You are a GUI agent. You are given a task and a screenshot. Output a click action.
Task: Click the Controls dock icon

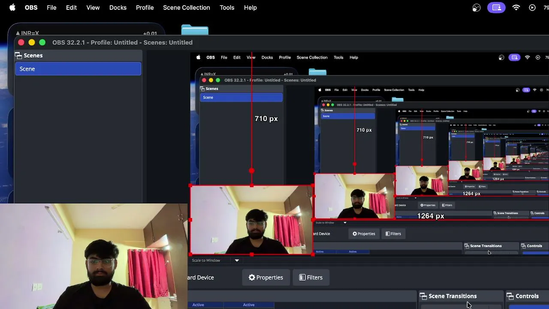coord(510,296)
